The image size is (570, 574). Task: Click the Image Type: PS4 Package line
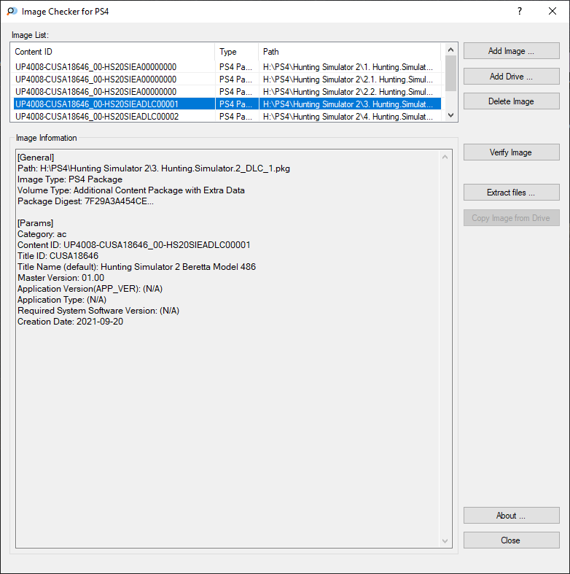pos(70,179)
